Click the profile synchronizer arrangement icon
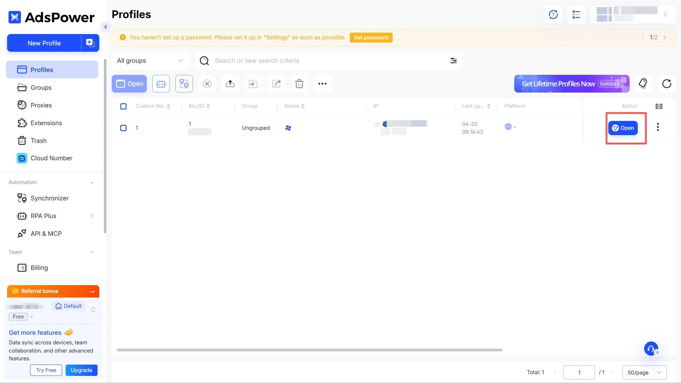 click(x=184, y=84)
